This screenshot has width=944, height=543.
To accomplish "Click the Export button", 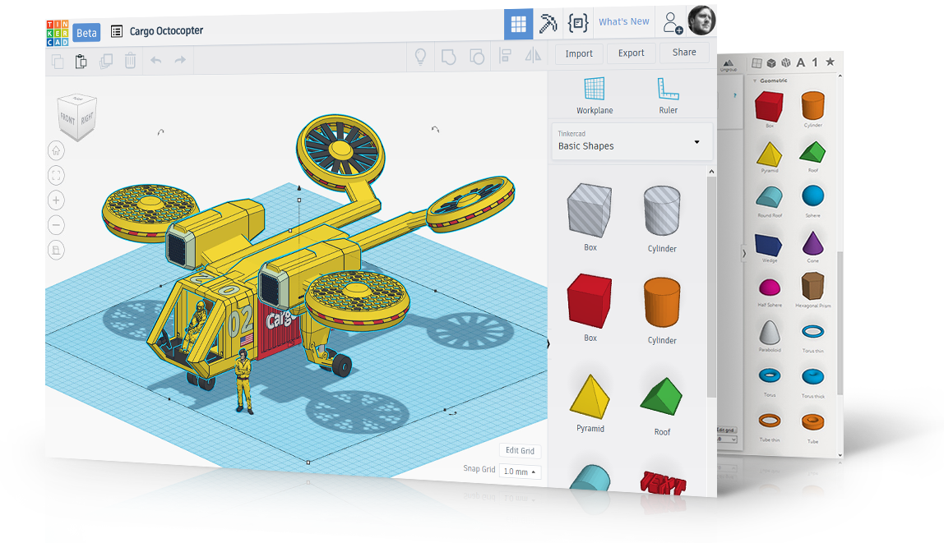I will tap(631, 53).
